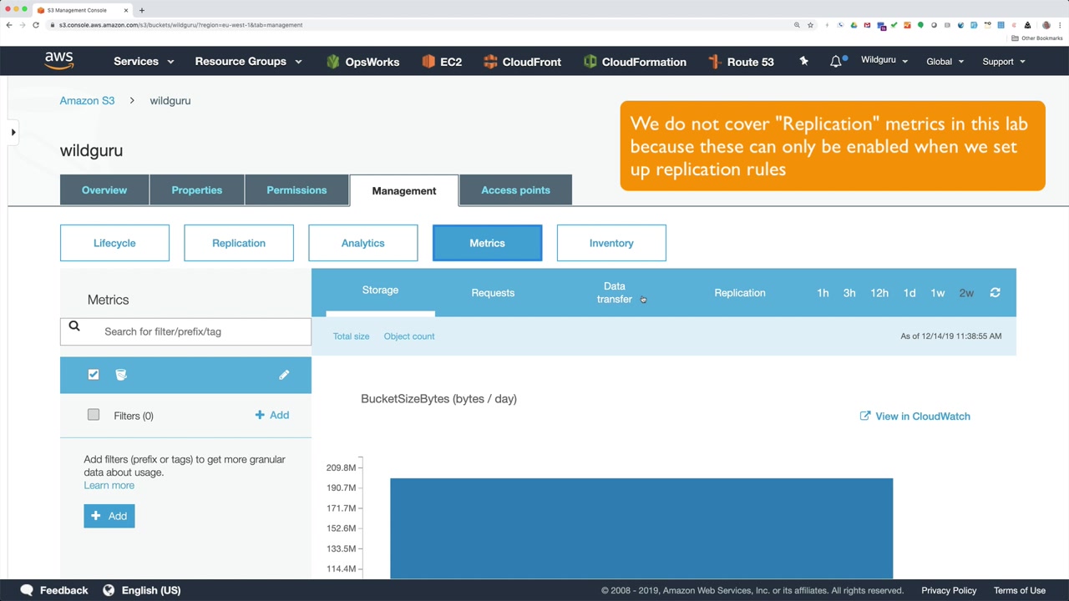
Task: Set time range to 2w
Action: click(966, 293)
